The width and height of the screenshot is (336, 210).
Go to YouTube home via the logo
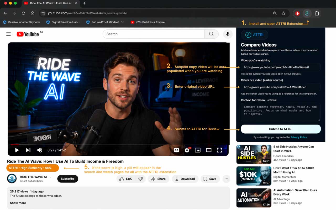coord(28,34)
